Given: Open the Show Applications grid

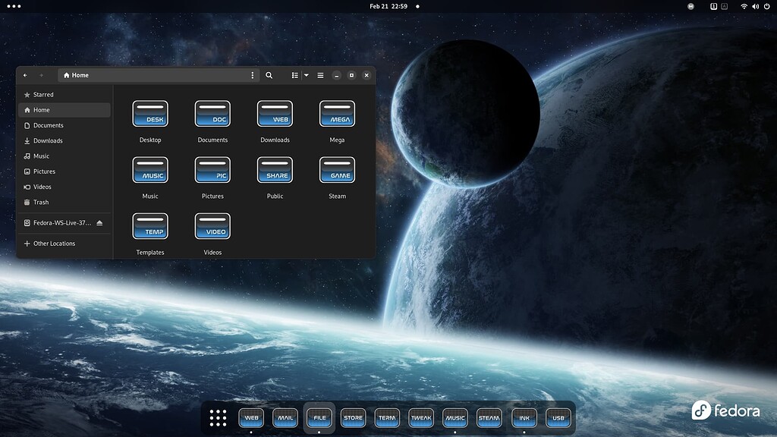Looking at the screenshot, I should pos(218,418).
